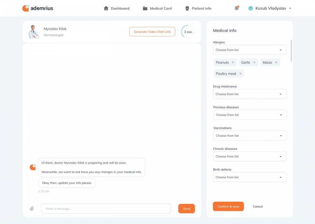Go to the Dashboard tab
Image resolution: width=315 pixels, height=224 pixels.
click(116, 8)
